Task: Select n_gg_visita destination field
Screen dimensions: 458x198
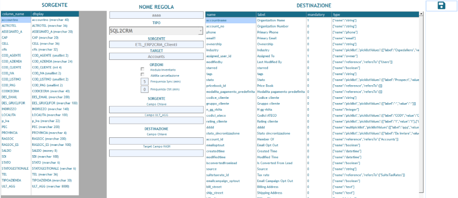Action: coord(230,110)
